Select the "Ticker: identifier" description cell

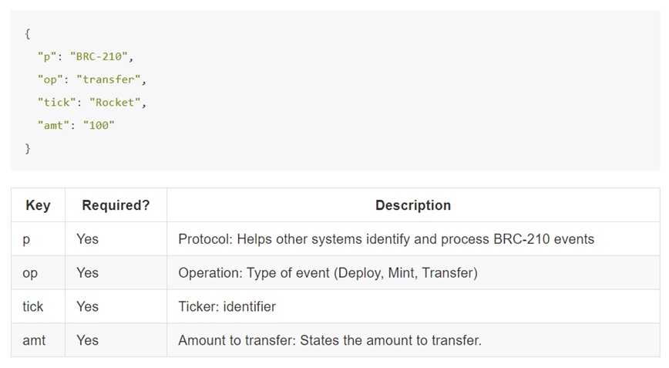227,306
